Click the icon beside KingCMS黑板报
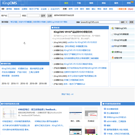 click(112, 34)
